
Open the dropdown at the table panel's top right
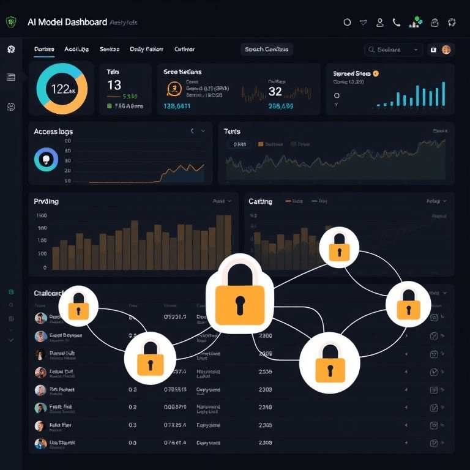click(x=445, y=293)
